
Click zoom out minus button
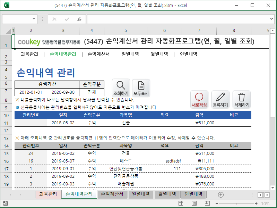(x=217, y=203)
